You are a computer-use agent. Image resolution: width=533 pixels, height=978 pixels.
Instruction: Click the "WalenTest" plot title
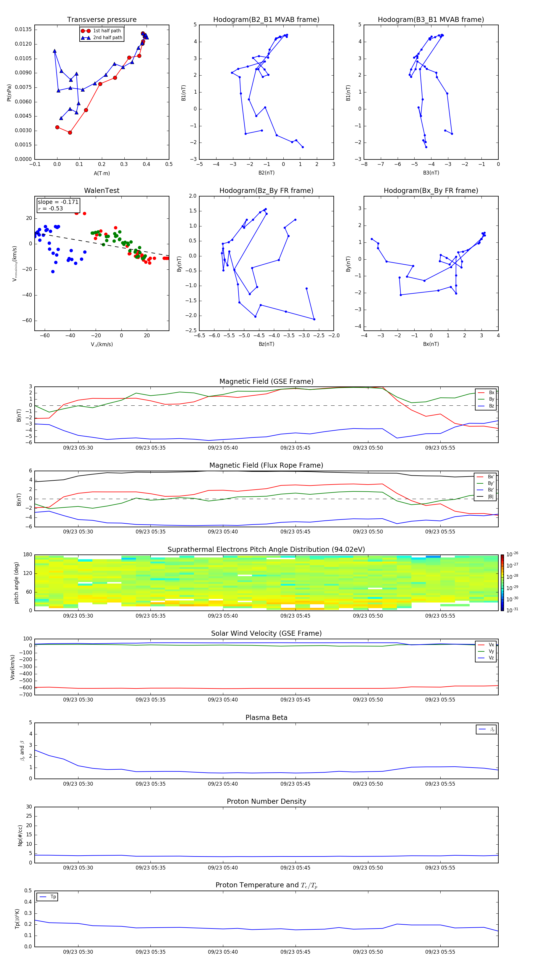coord(102,191)
